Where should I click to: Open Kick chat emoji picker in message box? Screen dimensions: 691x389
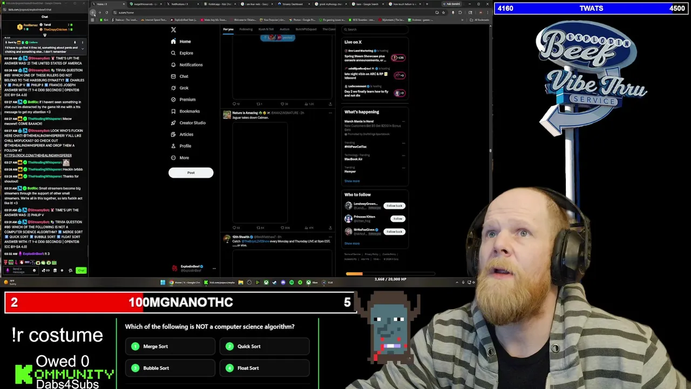click(34, 270)
